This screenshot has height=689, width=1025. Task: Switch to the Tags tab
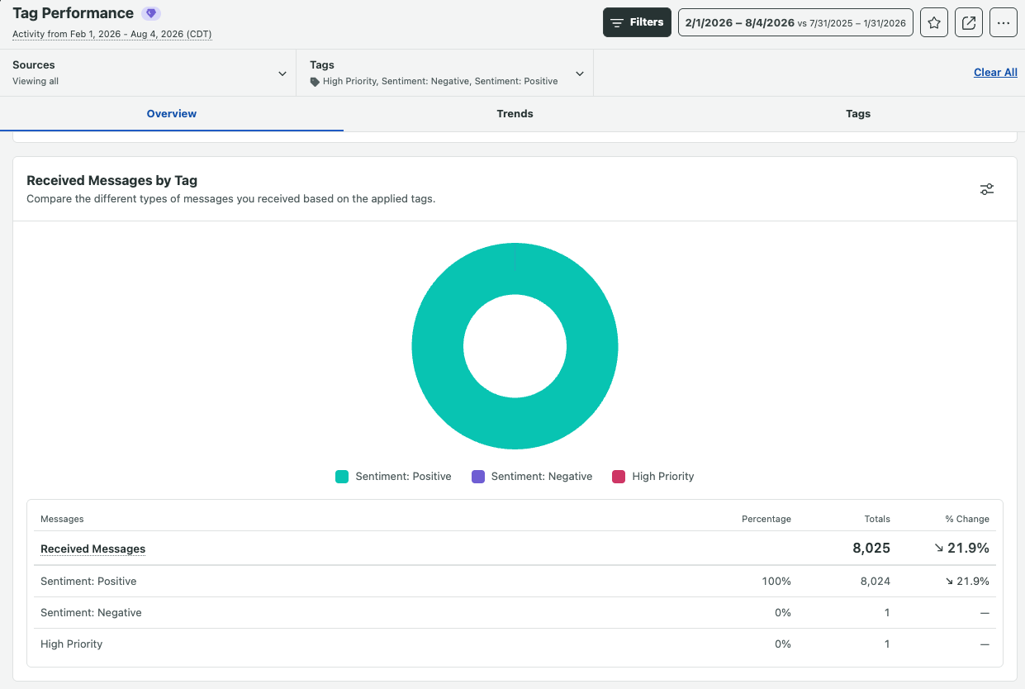tap(858, 114)
